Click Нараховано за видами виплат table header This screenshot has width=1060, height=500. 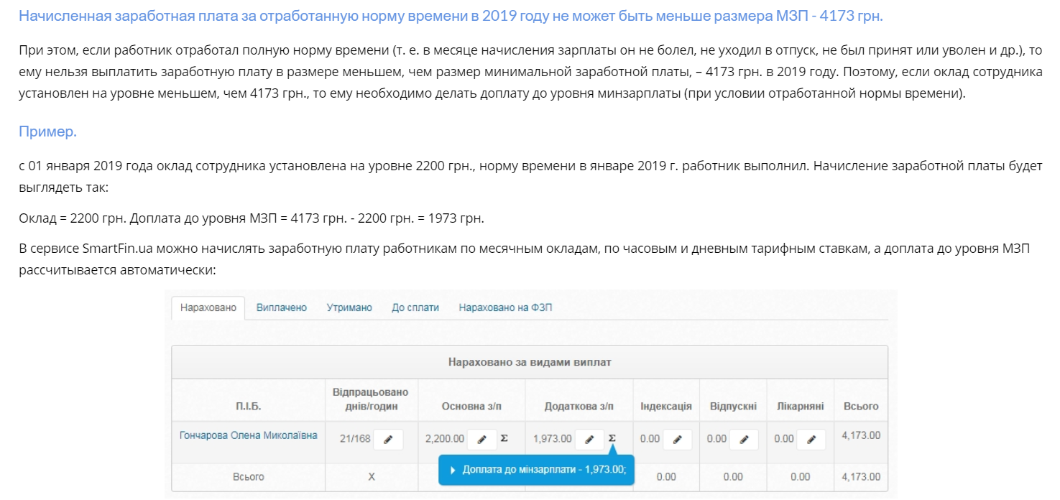click(x=529, y=362)
